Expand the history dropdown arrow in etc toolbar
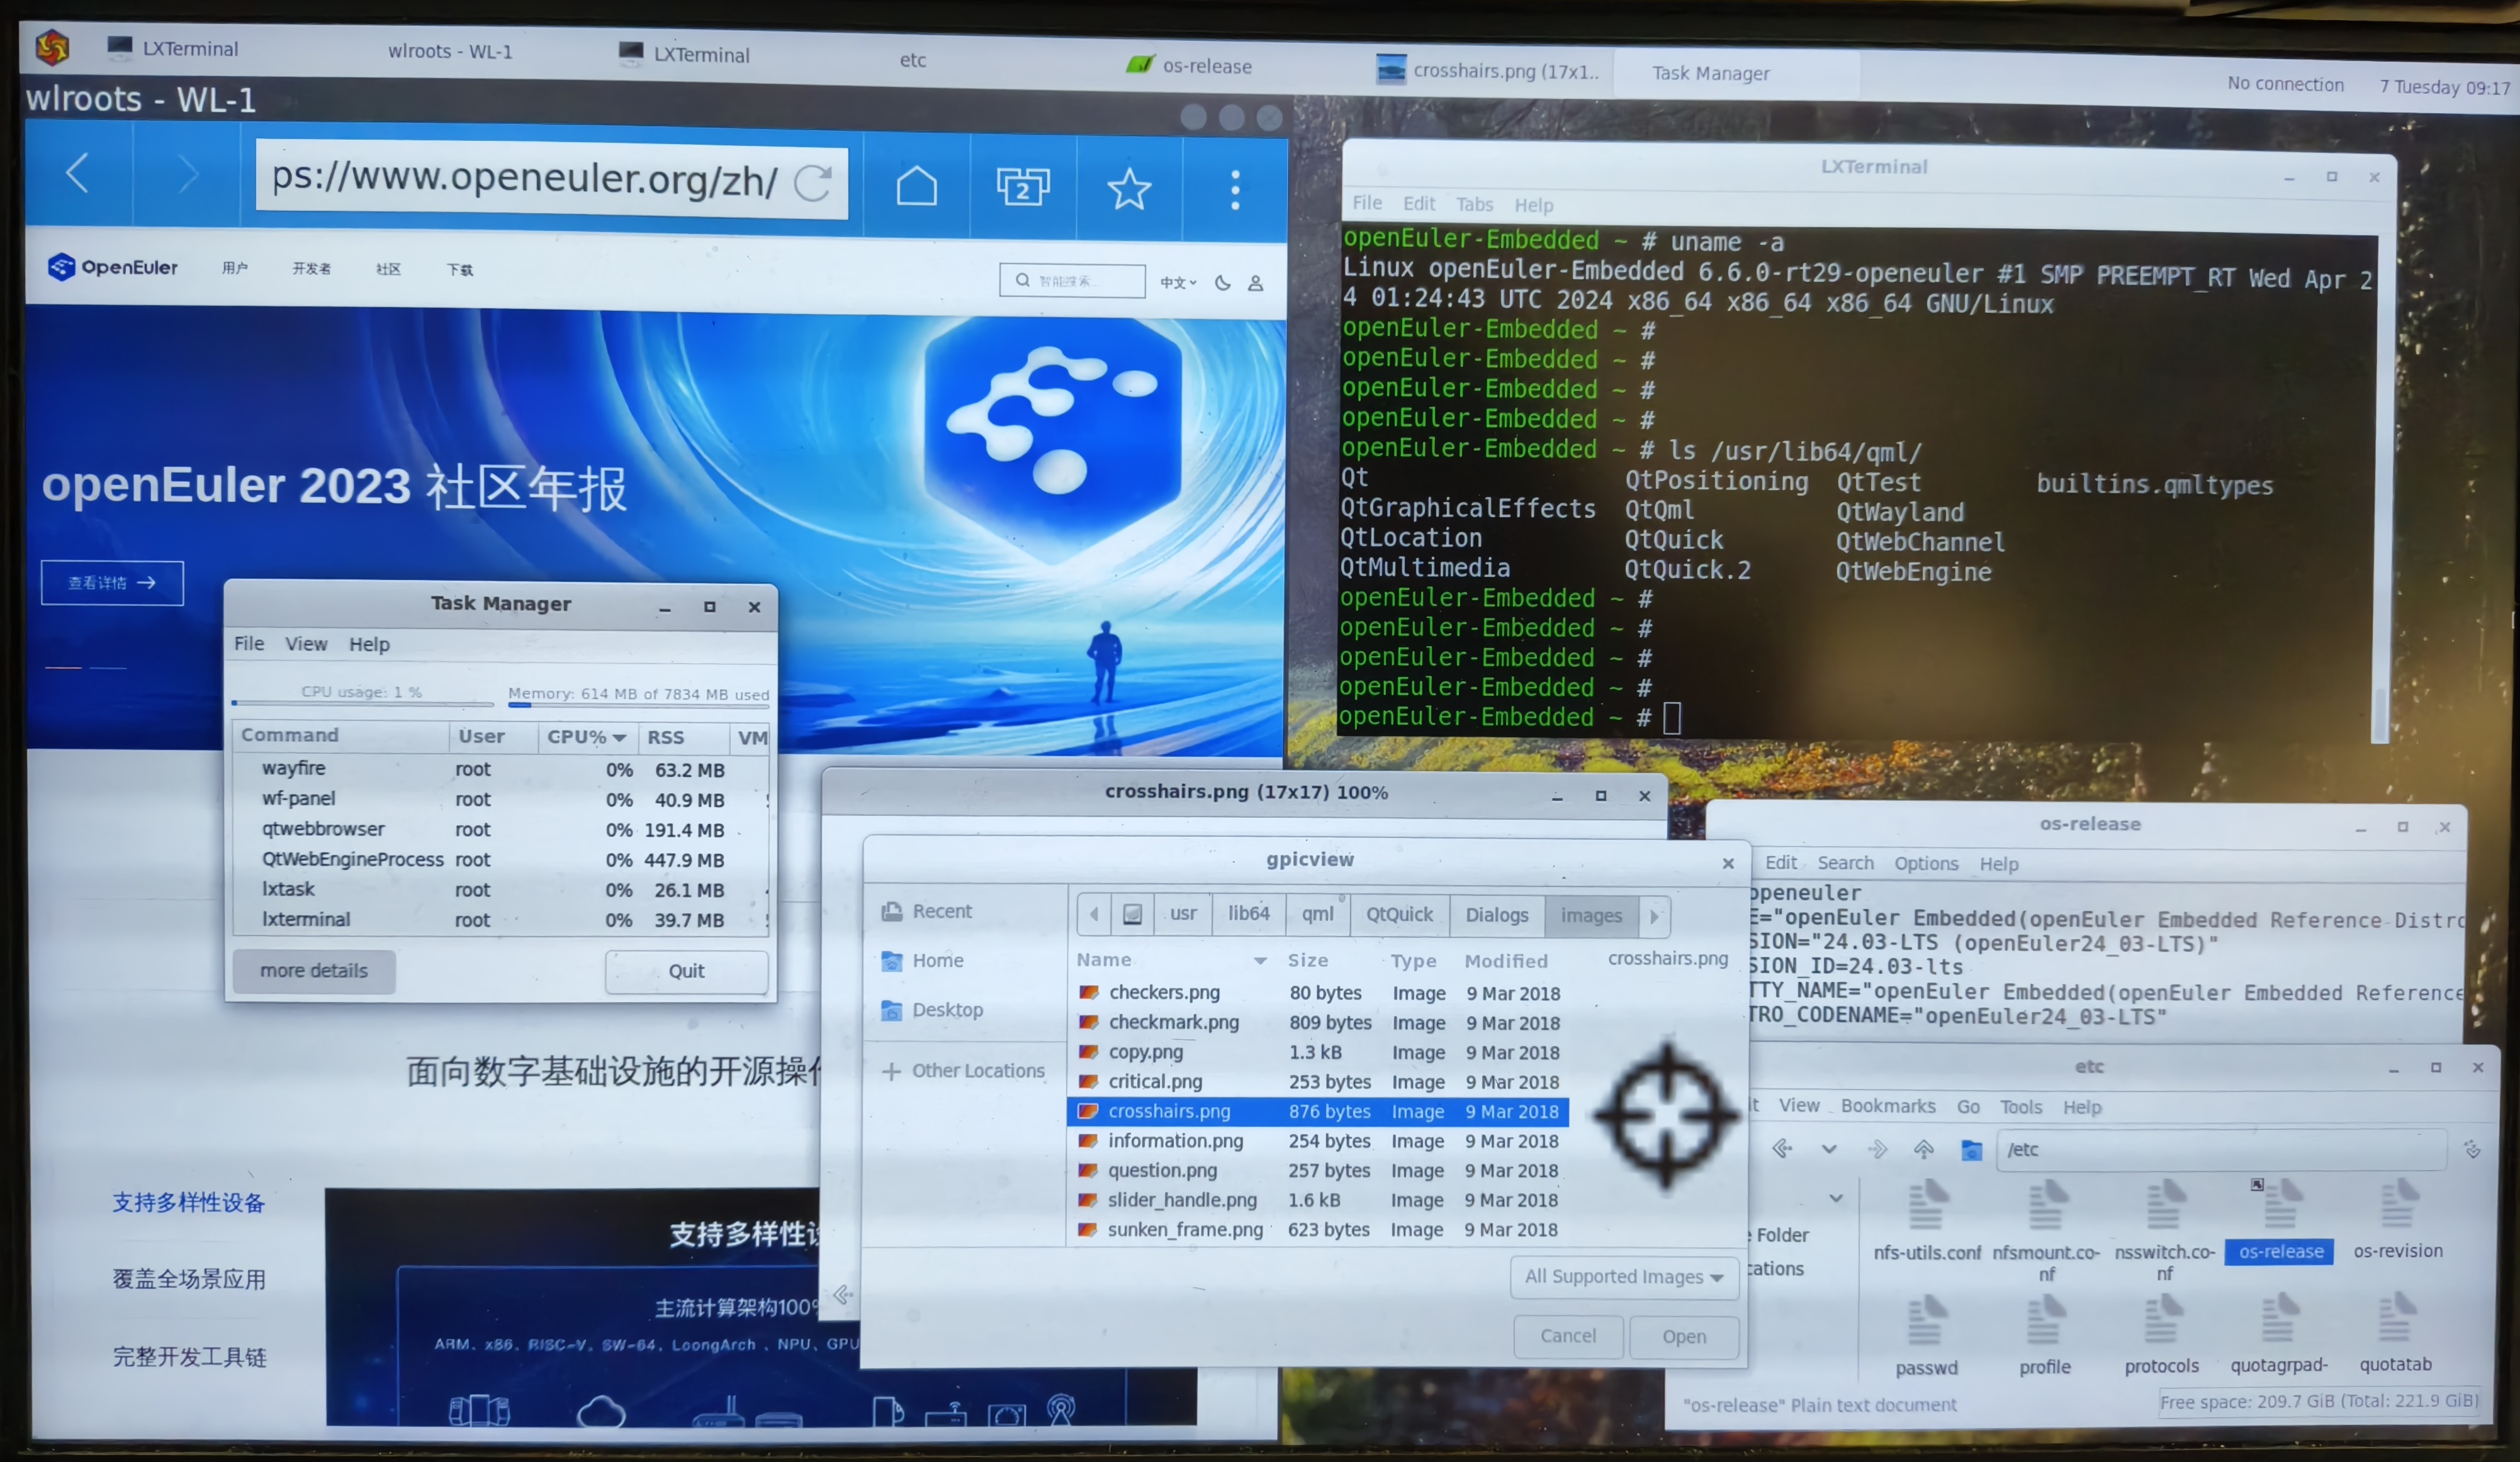This screenshot has height=1462, width=2520. (1829, 1149)
